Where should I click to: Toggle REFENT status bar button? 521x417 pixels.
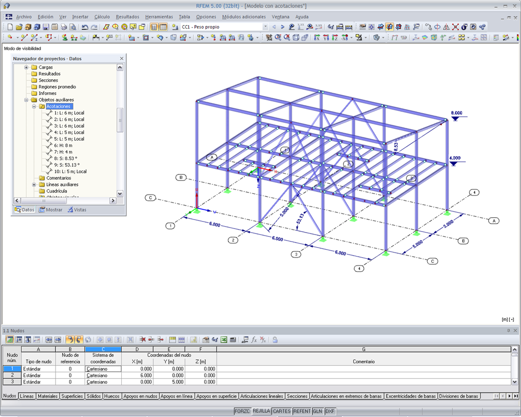(x=302, y=411)
